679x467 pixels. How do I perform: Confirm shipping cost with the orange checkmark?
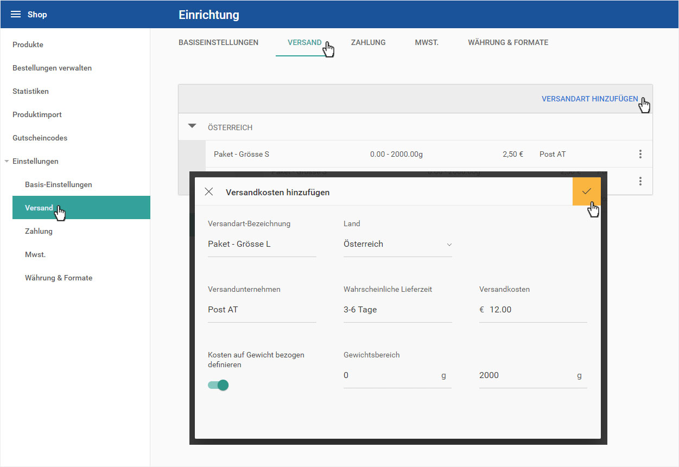[587, 191]
